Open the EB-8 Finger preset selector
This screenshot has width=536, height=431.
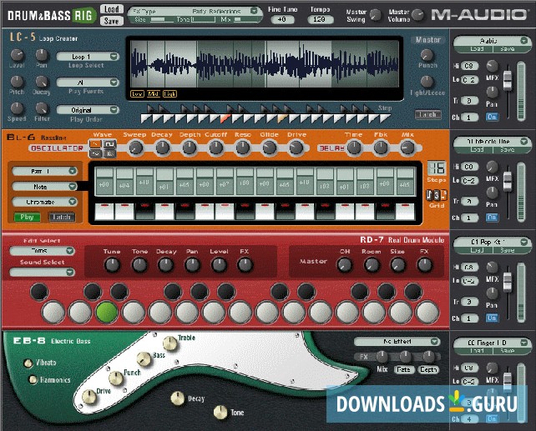(491, 343)
